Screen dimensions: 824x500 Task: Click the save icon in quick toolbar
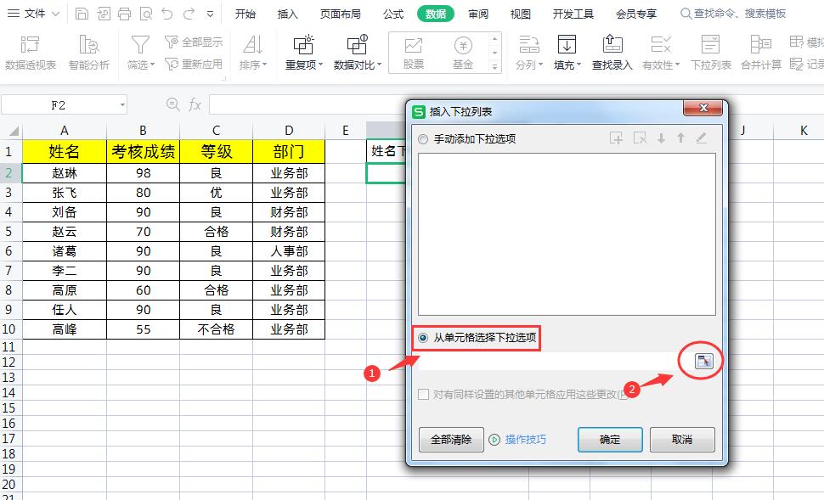pos(82,14)
